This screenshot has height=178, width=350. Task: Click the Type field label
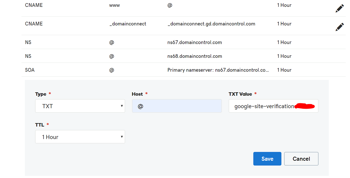coord(41,94)
